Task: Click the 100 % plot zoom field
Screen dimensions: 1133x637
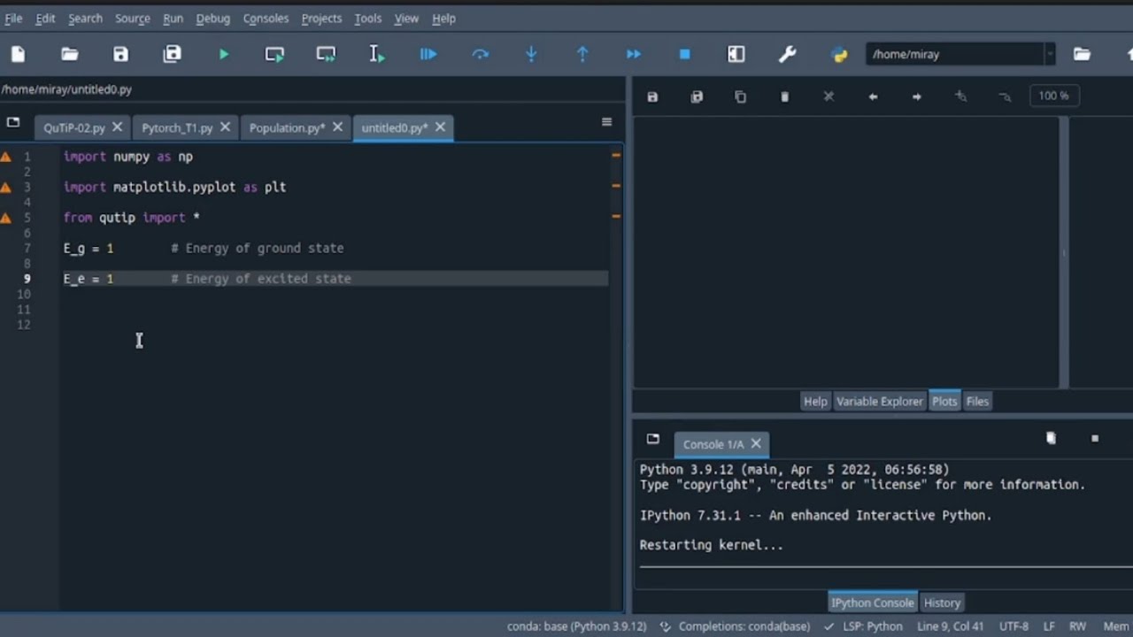Action: [x=1053, y=96]
